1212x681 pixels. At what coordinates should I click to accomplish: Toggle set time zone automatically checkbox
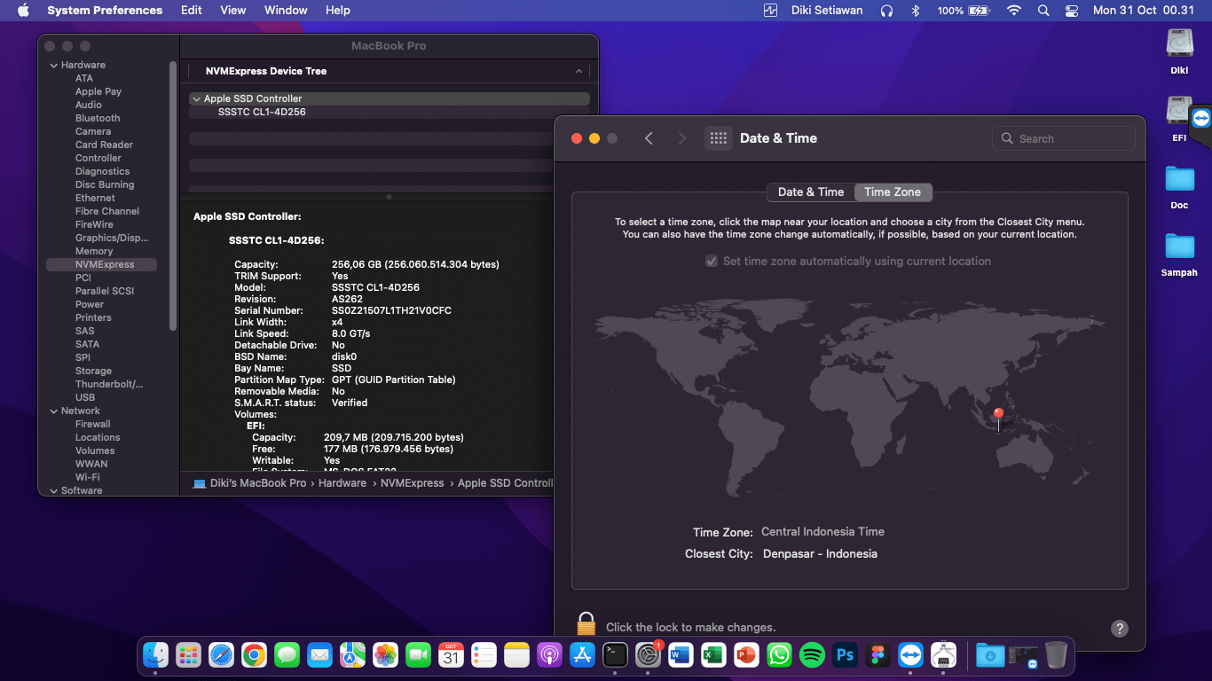pos(711,262)
